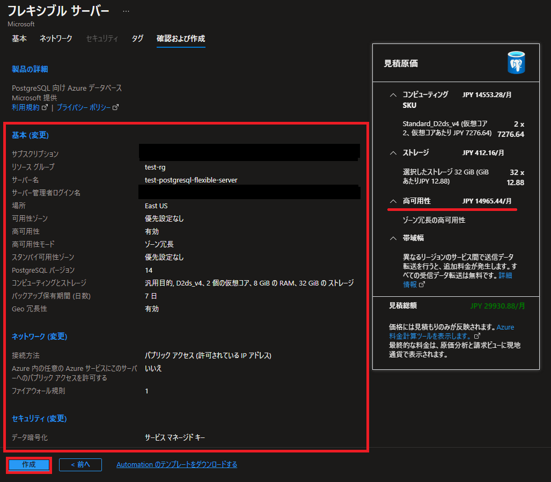Click the storage price JPY 412.16/月

(x=483, y=153)
